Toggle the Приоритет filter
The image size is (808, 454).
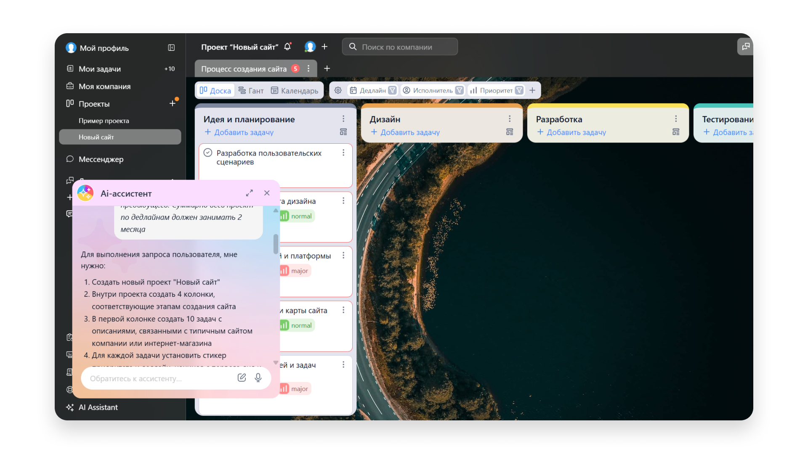[519, 90]
